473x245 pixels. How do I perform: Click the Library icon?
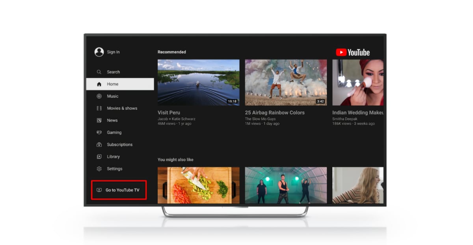coord(99,157)
